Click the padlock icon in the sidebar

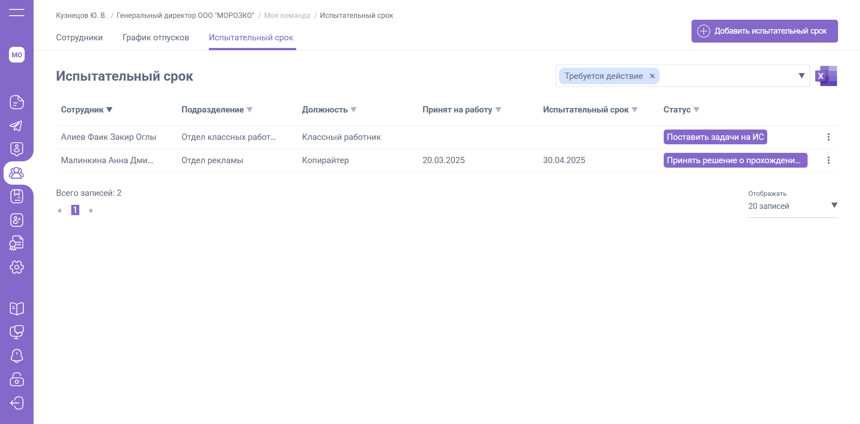(17, 380)
